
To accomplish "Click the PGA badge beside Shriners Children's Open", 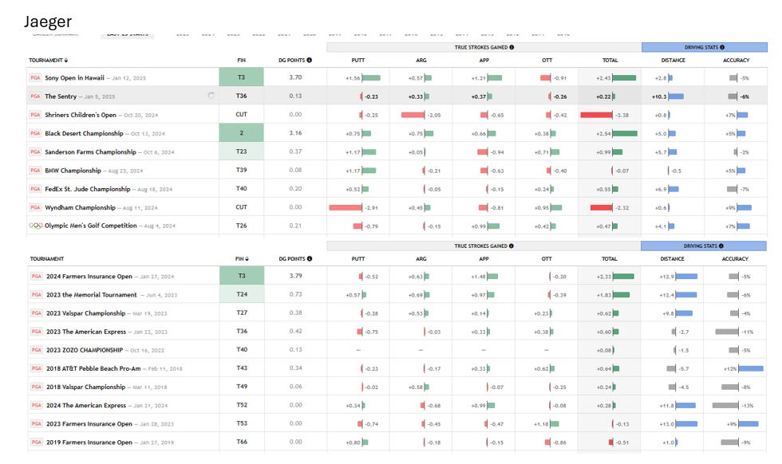I will click(x=35, y=115).
